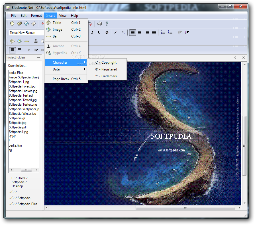Click the Open folder... link
The width and height of the screenshot is (255, 225).
pyautogui.click(x=17, y=66)
